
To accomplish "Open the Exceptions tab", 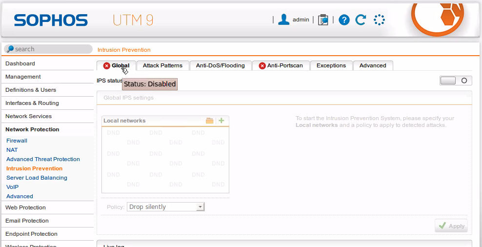I will (331, 65).
